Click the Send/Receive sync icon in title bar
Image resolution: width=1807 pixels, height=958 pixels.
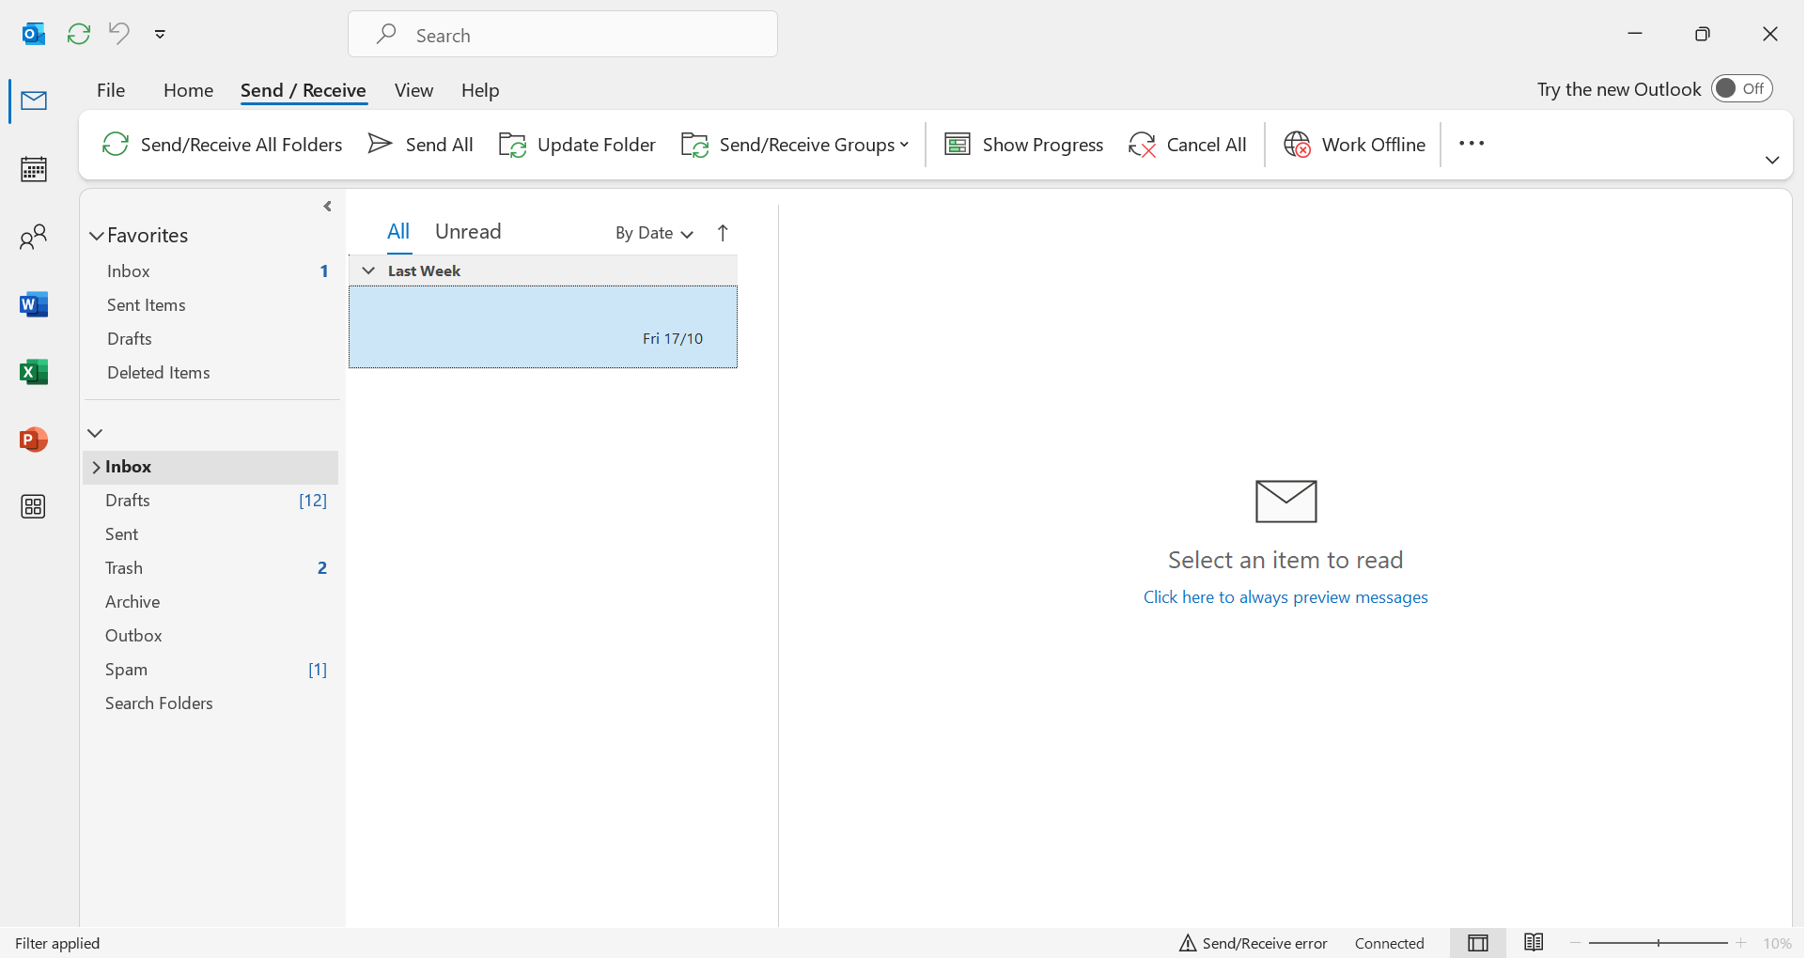coord(79,34)
